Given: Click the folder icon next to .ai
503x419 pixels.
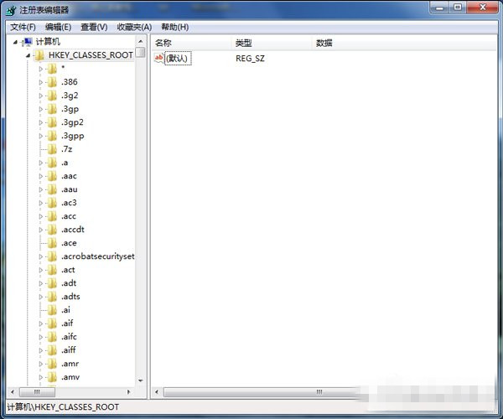Looking at the screenshot, I should pyautogui.click(x=52, y=310).
